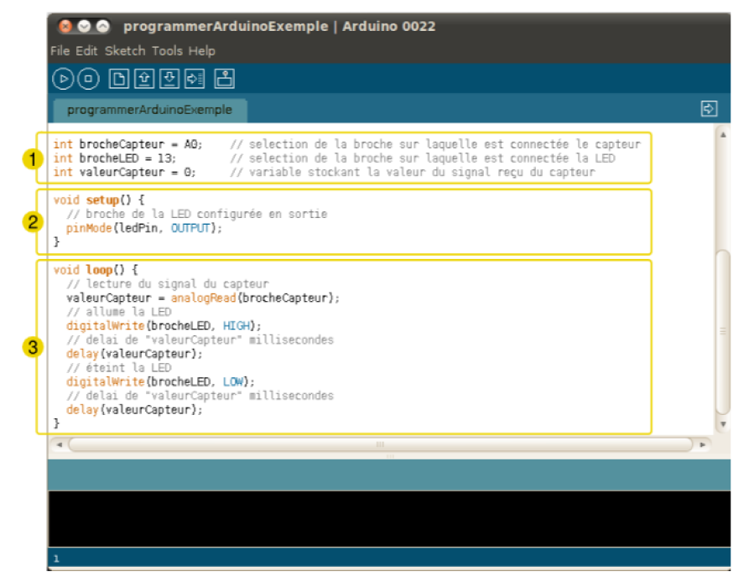Click the line "valeurCapteur = analogRead(brocheCapteur);"
754x581 pixels.
[x=203, y=298]
